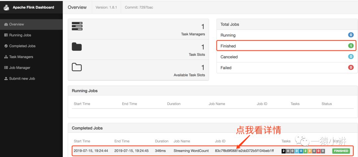This screenshot has height=157, width=358.
Task: Click the Canceled row label
Action: 229,57
